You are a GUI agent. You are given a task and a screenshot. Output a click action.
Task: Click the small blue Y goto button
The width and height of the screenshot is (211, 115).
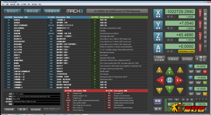[190, 78]
